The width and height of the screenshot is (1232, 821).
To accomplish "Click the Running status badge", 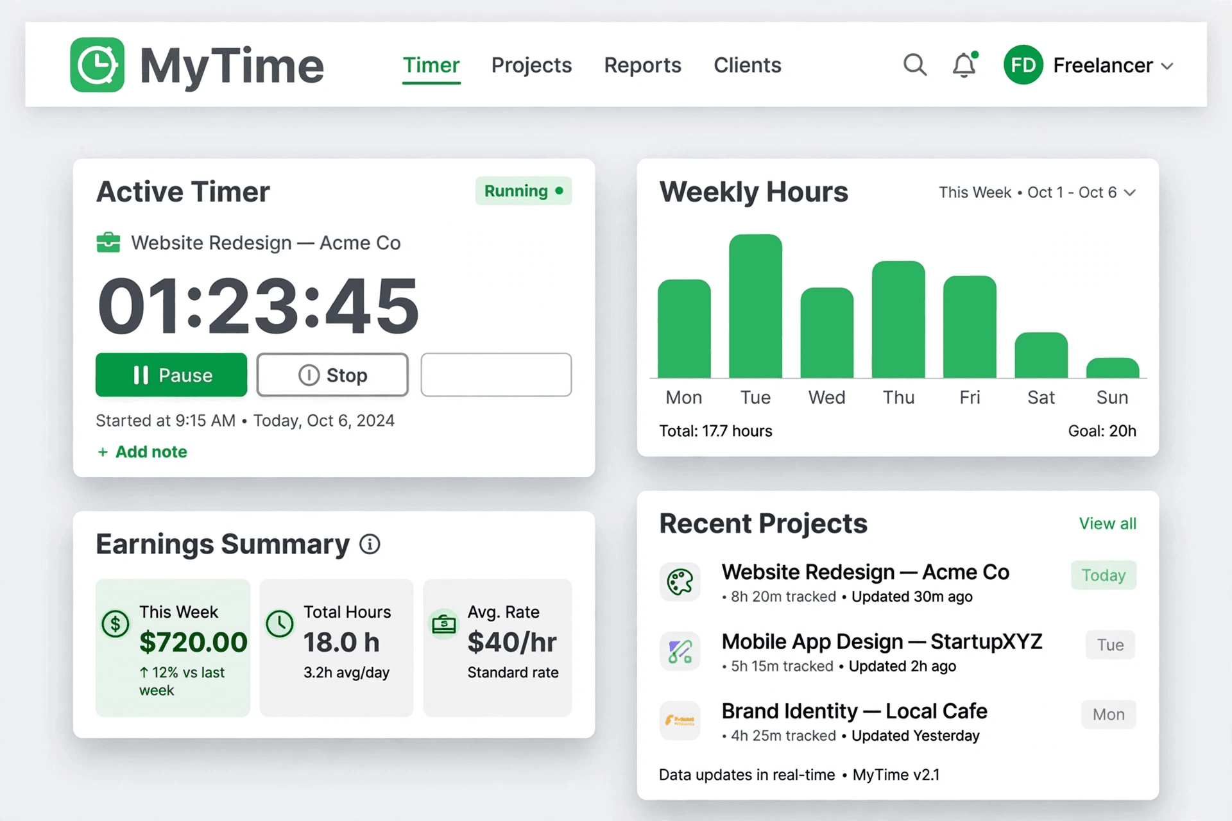I will 524,191.
